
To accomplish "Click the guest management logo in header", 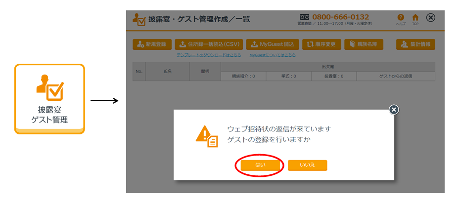I will [x=139, y=20].
